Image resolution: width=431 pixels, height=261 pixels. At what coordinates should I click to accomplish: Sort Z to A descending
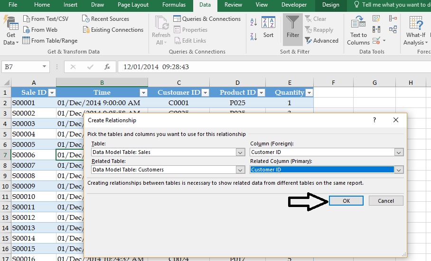(253, 36)
